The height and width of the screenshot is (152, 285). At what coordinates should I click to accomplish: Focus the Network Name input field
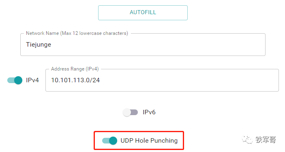point(143,45)
